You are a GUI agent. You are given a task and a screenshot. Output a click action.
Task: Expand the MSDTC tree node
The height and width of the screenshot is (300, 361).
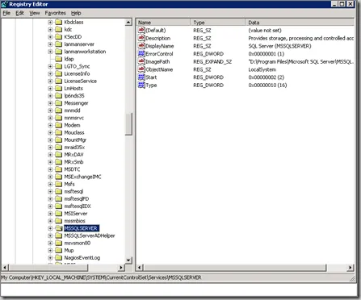point(50,169)
